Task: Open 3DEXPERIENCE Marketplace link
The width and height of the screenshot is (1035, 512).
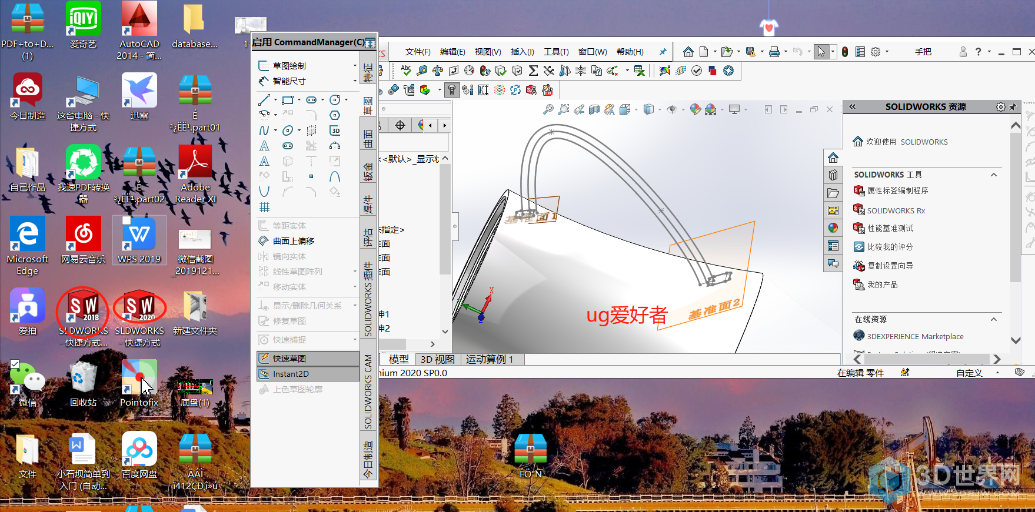Action: click(x=915, y=336)
